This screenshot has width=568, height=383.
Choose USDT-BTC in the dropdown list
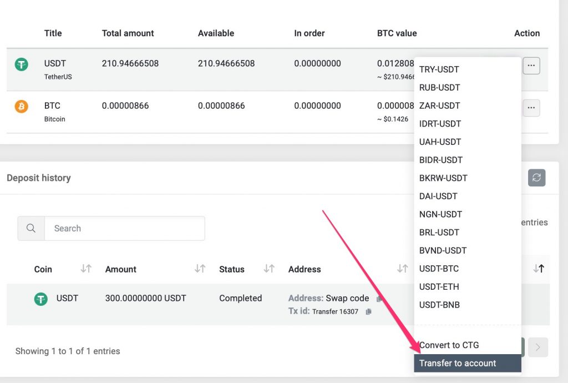(467, 269)
